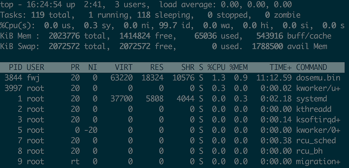Screen dimensions: 349x168
Task: Select PID 3997 in process list
Action: 13,88
